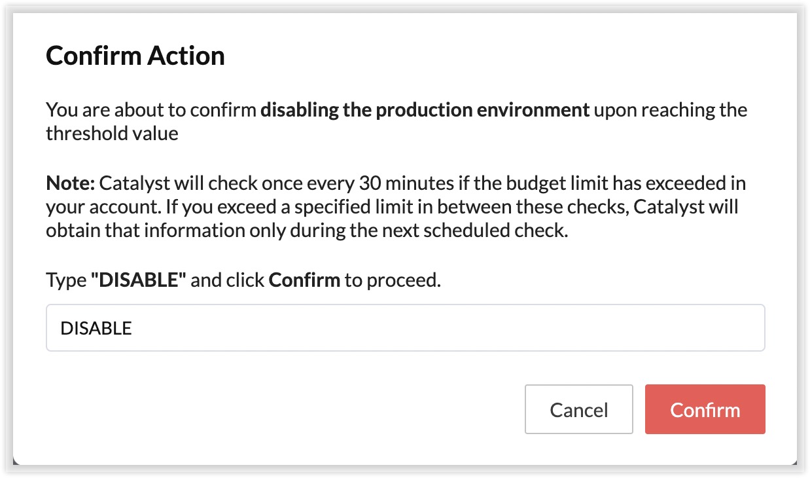Click "You are about to confirm" text

(150, 109)
